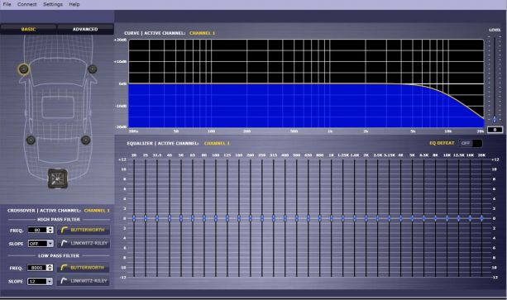Select the front left speaker in car diagram
The width and height of the screenshot is (507, 300).
click(x=24, y=69)
